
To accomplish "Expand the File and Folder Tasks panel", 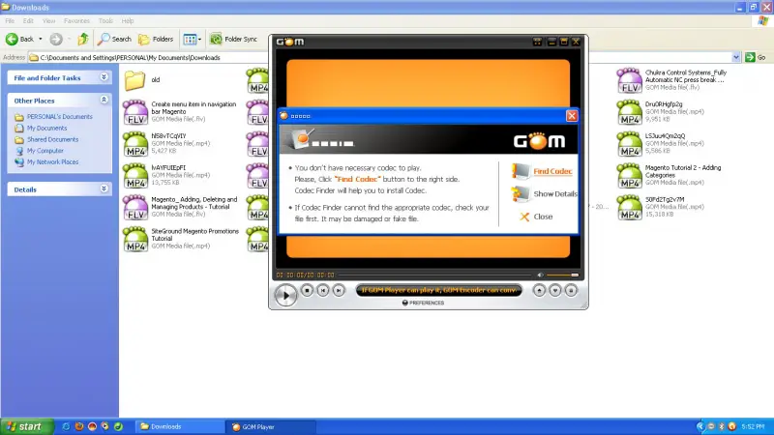I will coord(104,77).
